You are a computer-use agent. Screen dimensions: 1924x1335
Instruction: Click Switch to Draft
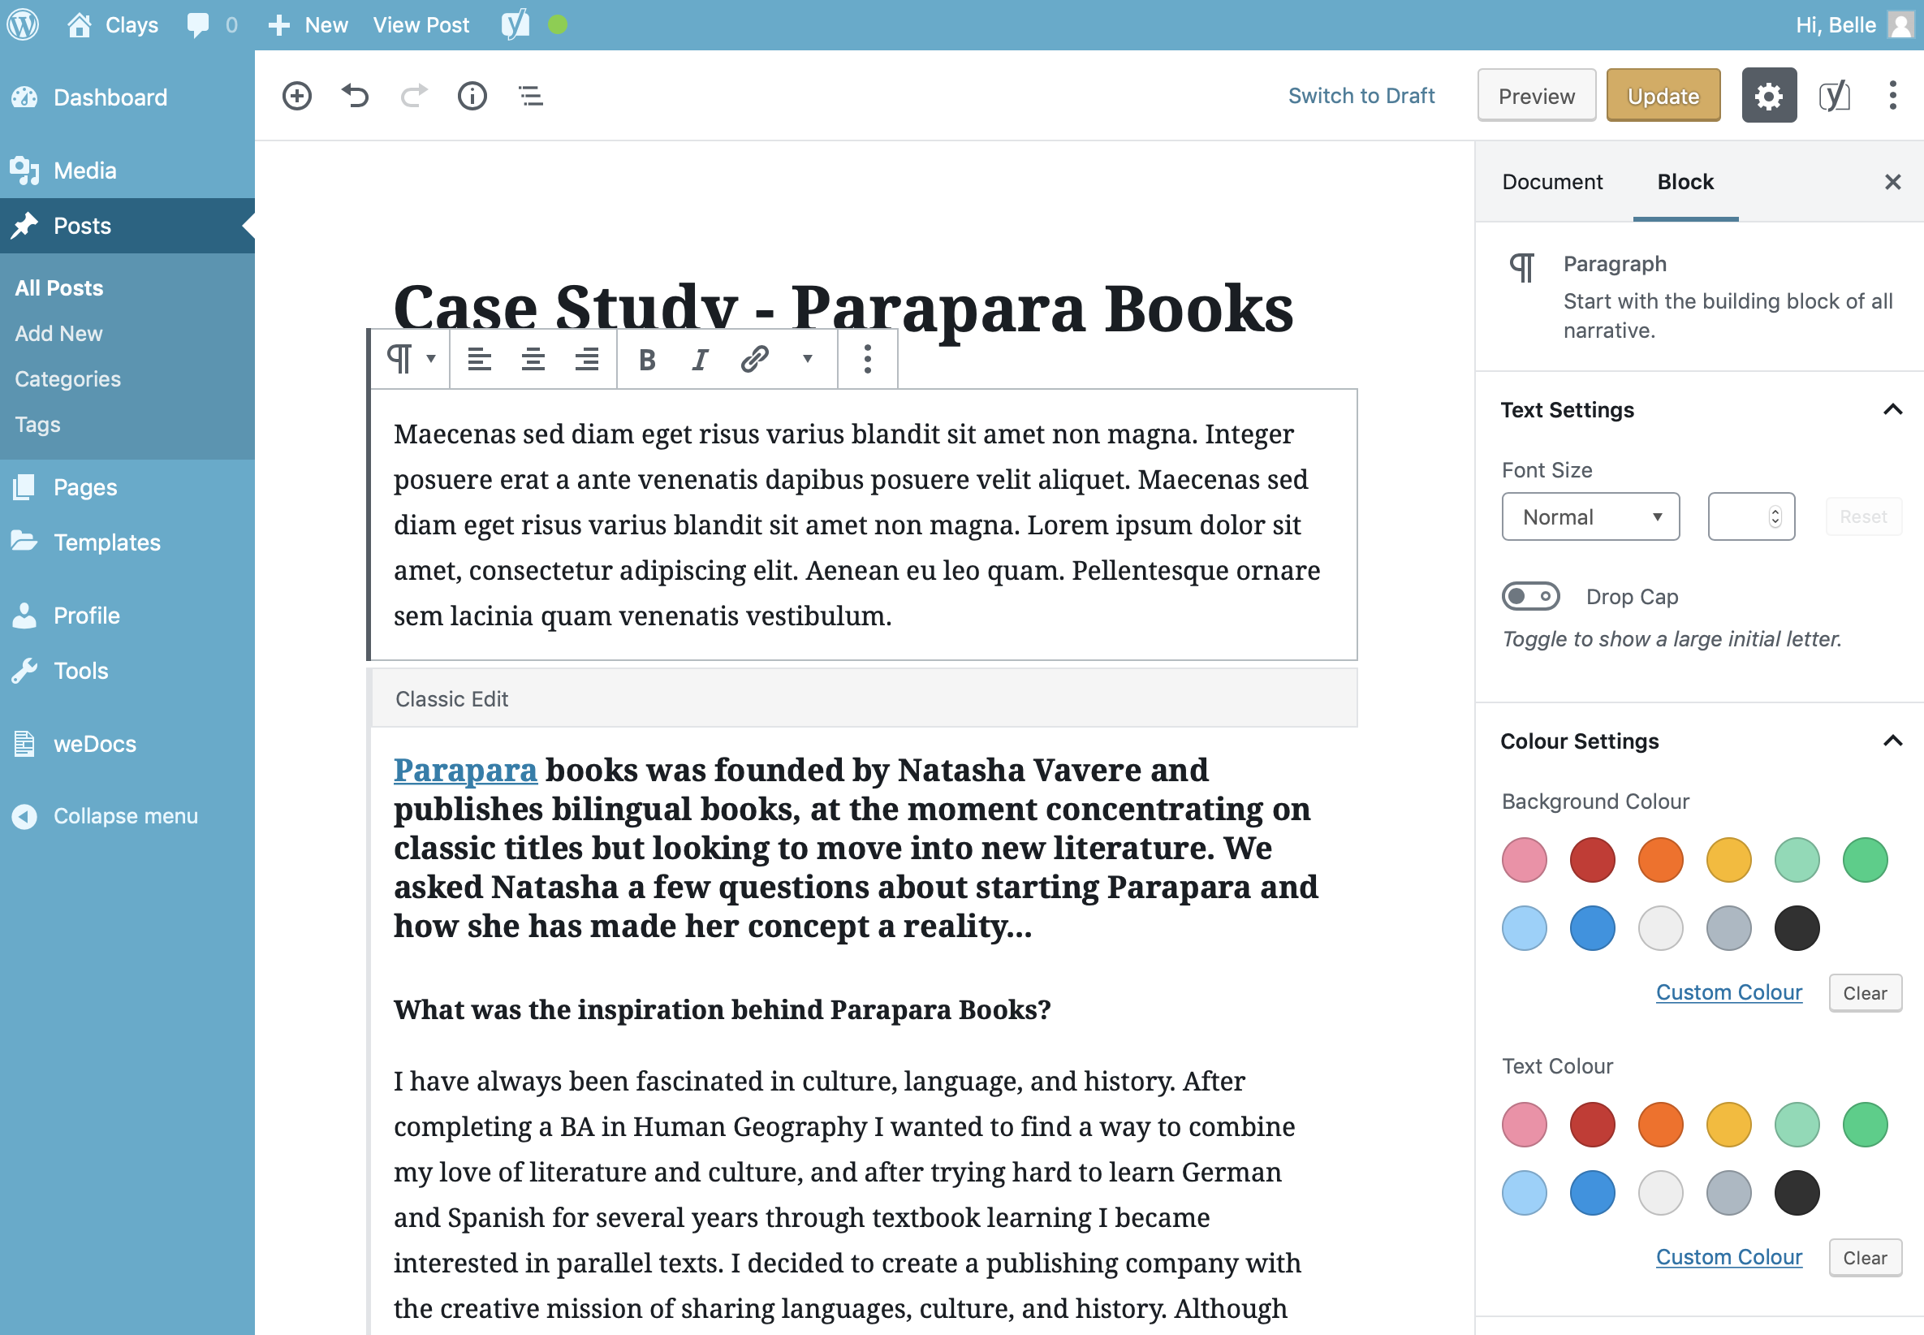(1361, 95)
